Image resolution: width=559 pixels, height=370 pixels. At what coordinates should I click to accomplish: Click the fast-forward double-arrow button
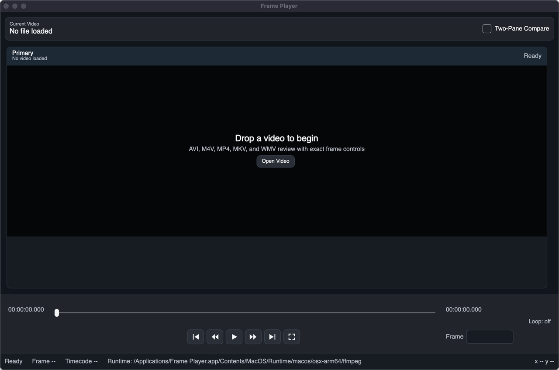253,337
